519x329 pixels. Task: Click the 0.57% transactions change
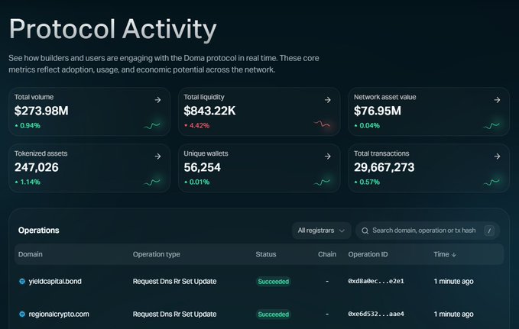click(x=367, y=182)
